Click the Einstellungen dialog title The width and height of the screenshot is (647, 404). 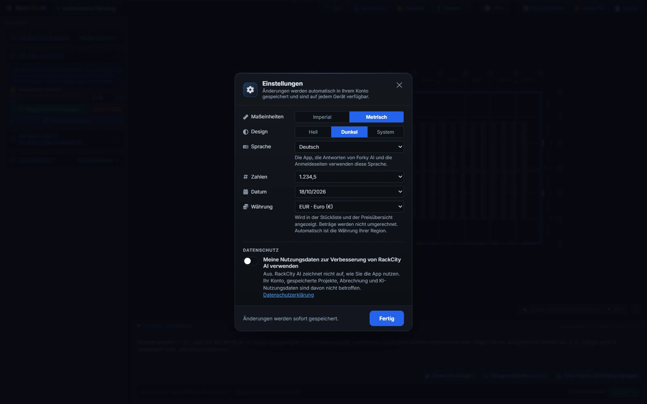283,84
